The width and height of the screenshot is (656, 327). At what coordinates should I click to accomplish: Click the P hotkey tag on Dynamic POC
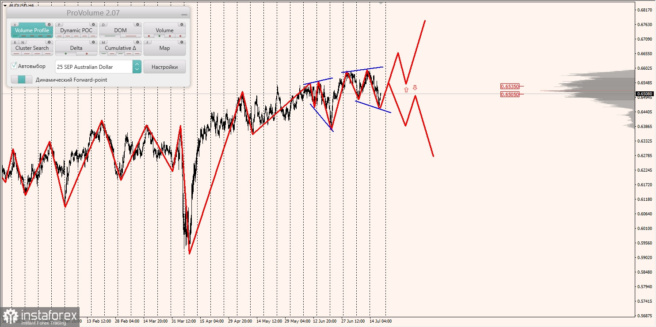pyautogui.click(x=59, y=25)
